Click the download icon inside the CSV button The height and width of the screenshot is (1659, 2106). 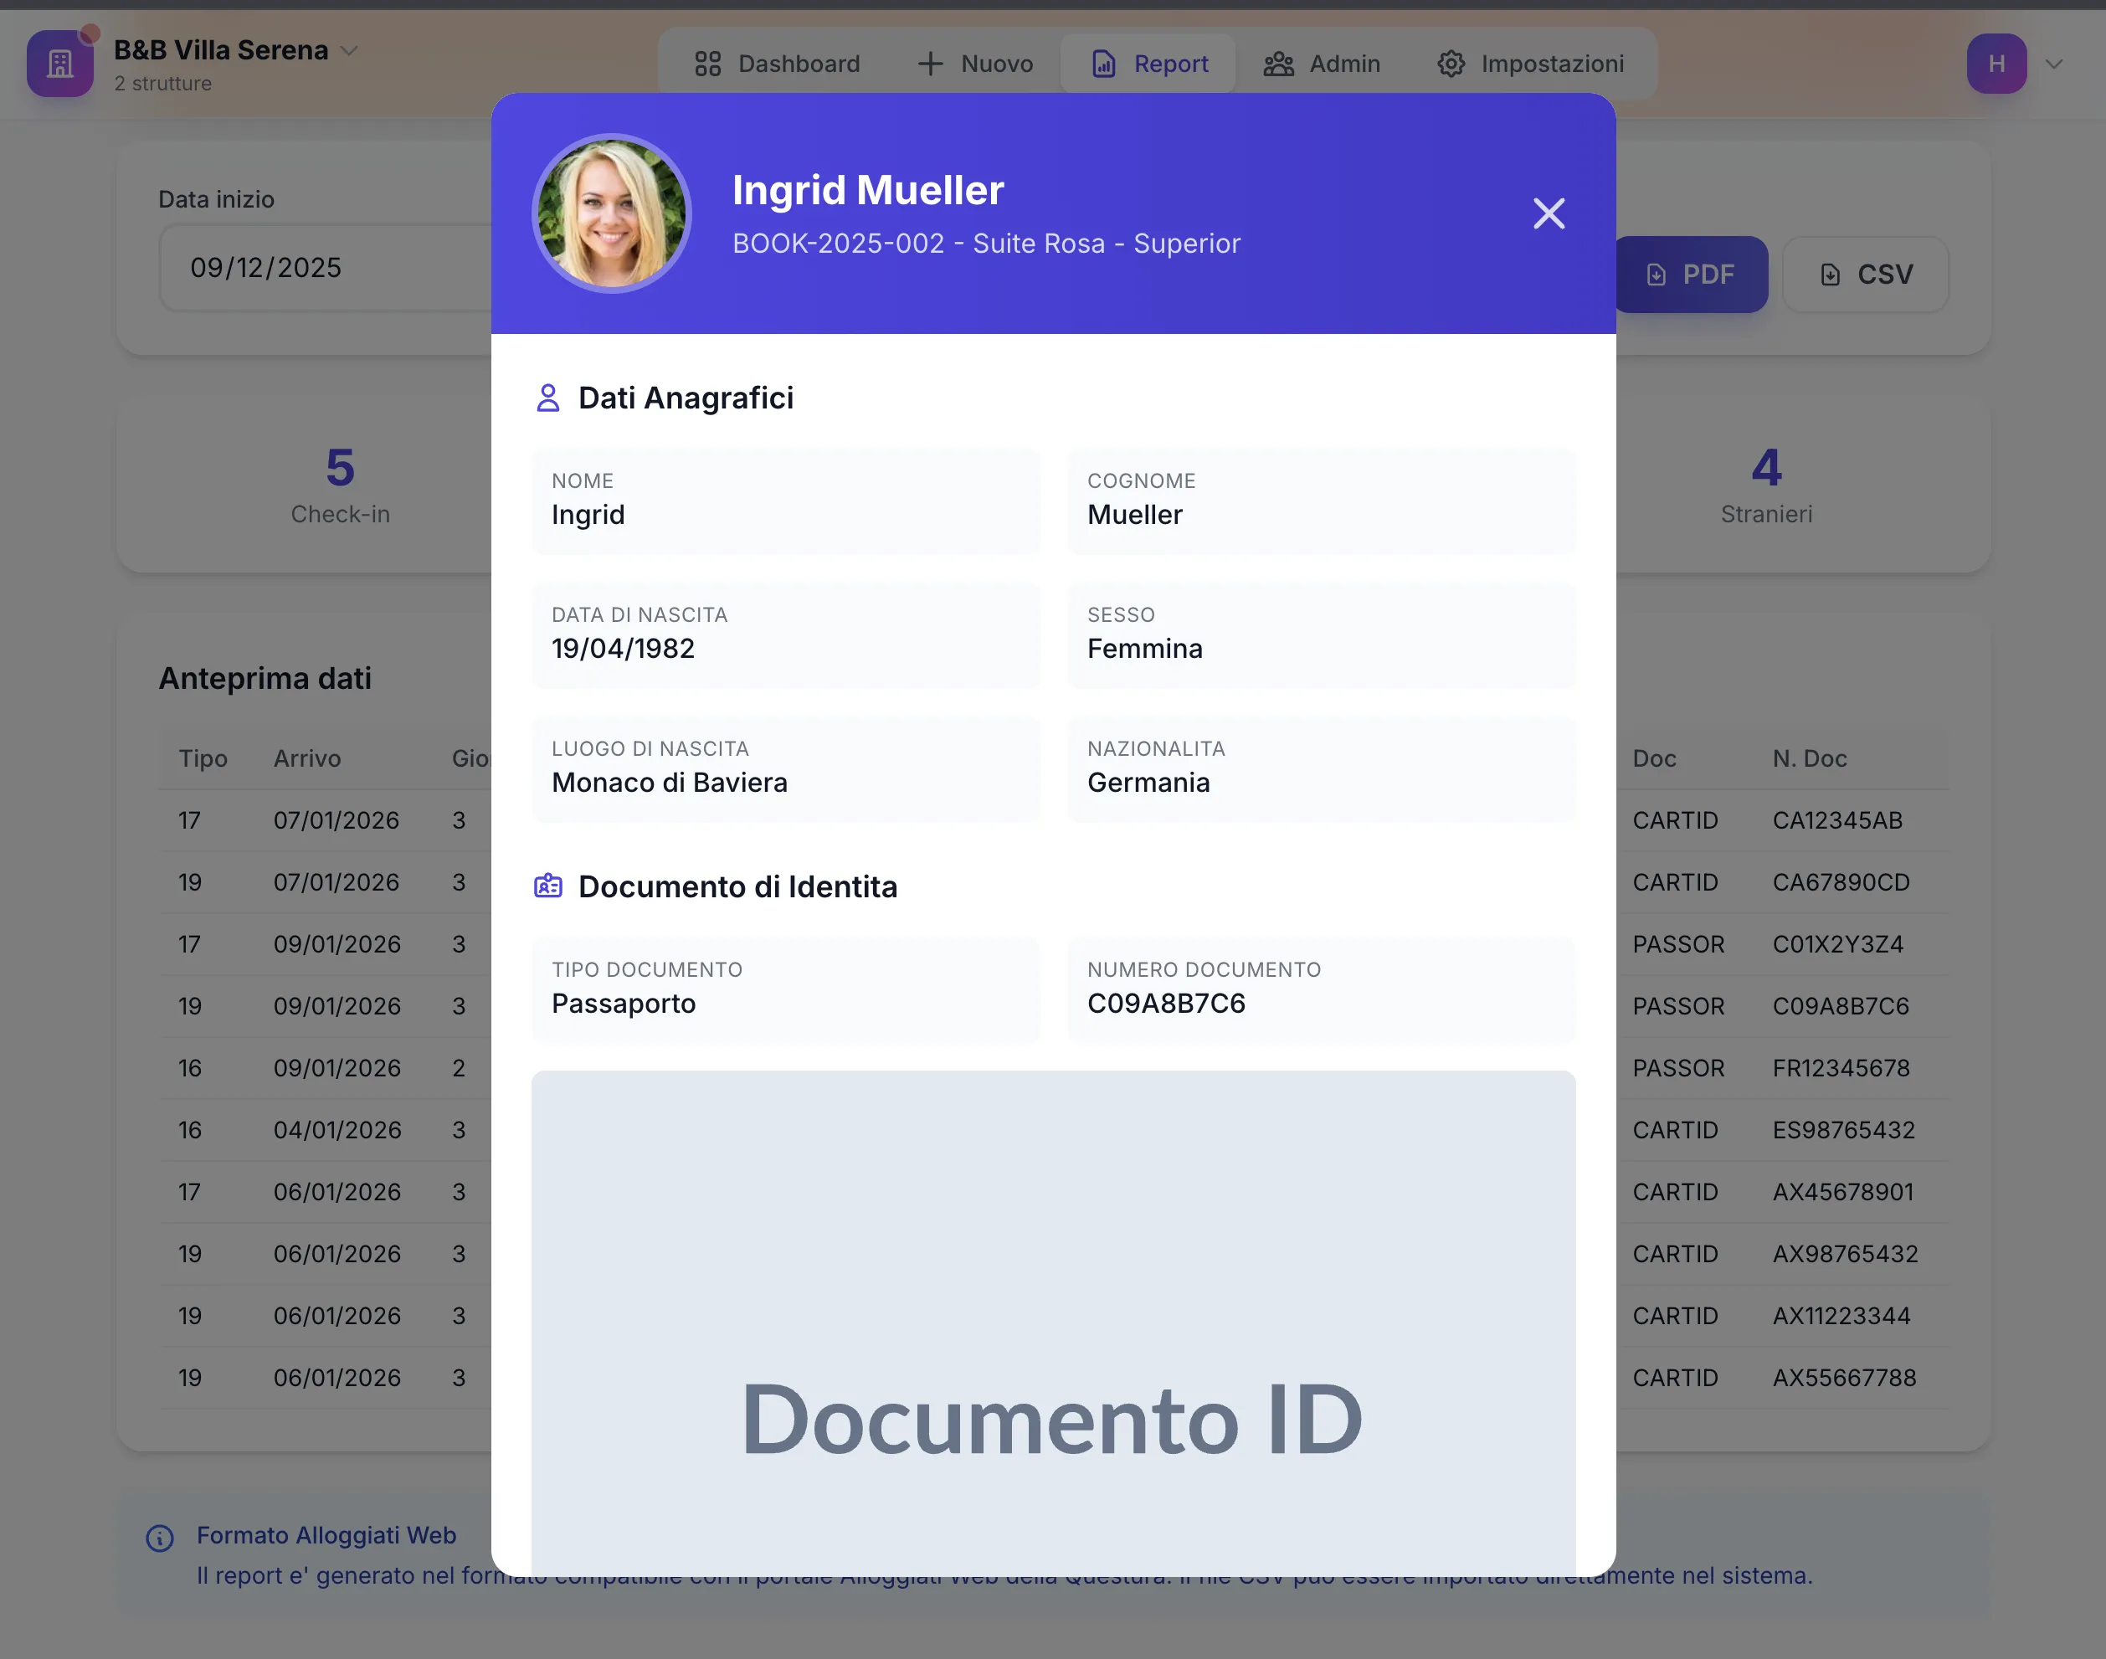(1830, 274)
